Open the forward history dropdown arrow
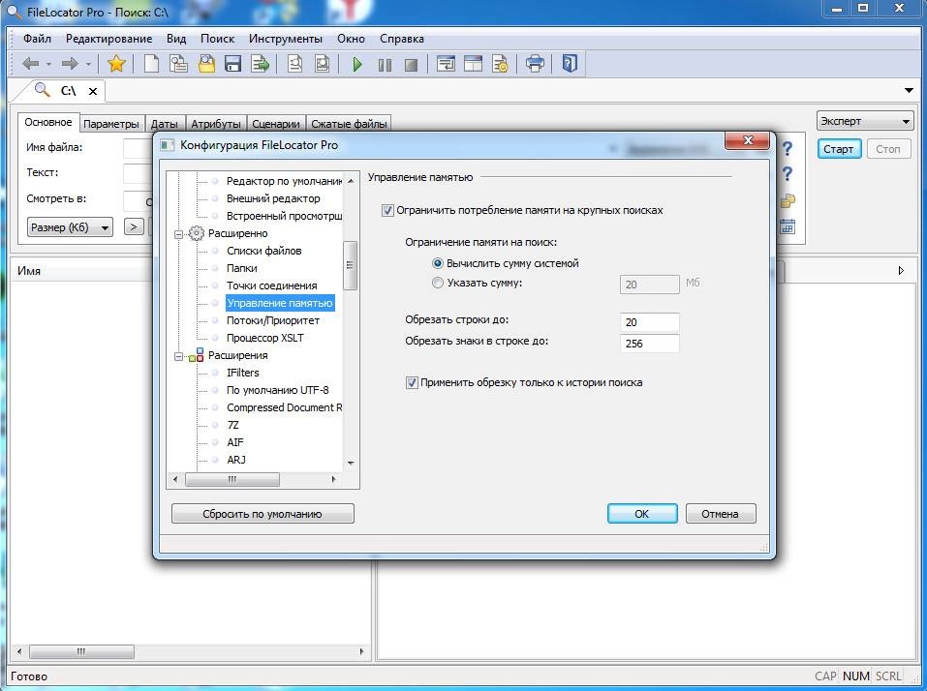Viewport: 927px width, 691px height. click(88, 64)
